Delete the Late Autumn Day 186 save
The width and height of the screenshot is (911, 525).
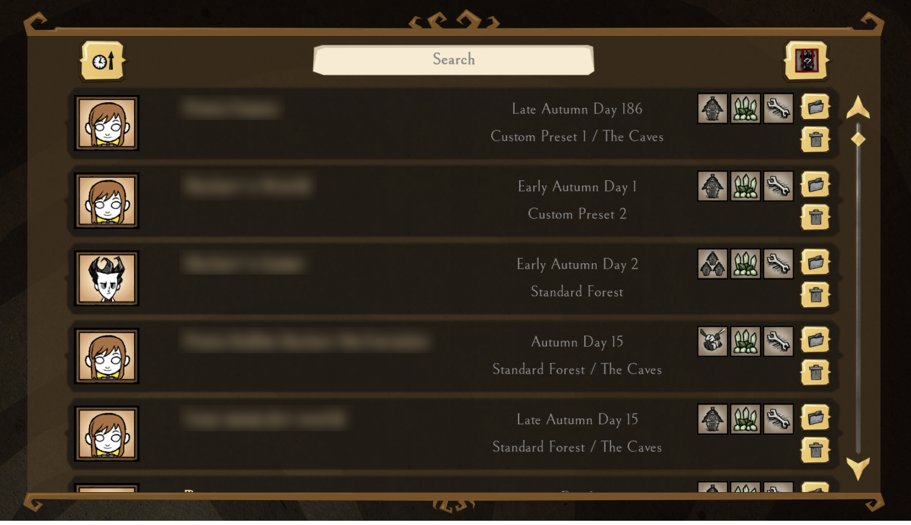815,140
